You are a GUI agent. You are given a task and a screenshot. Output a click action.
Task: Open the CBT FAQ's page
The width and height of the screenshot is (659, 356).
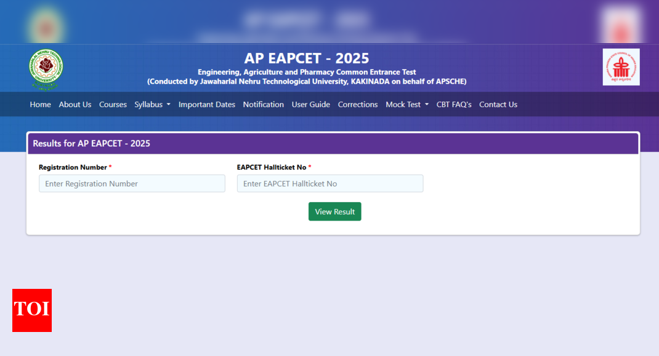(453, 105)
